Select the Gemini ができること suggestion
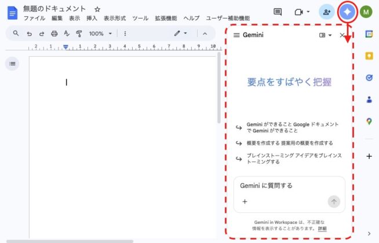The height and width of the screenshot is (243, 379). pyautogui.click(x=289, y=127)
